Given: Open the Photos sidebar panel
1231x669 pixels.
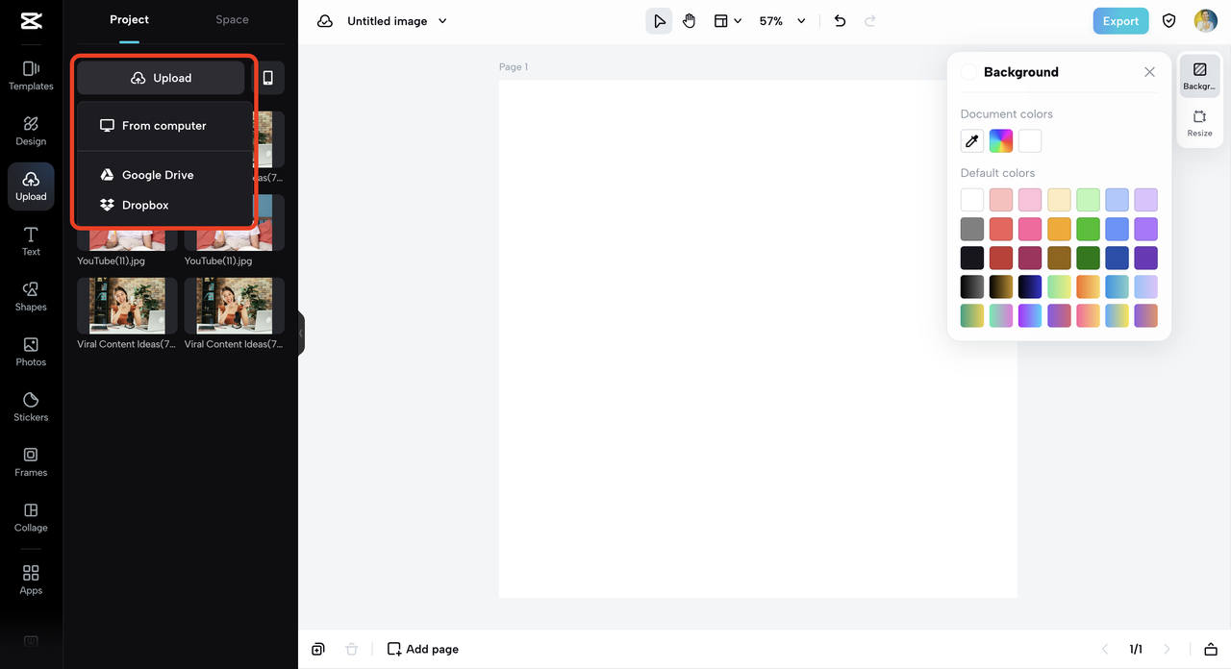Looking at the screenshot, I should (x=31, y=352).
